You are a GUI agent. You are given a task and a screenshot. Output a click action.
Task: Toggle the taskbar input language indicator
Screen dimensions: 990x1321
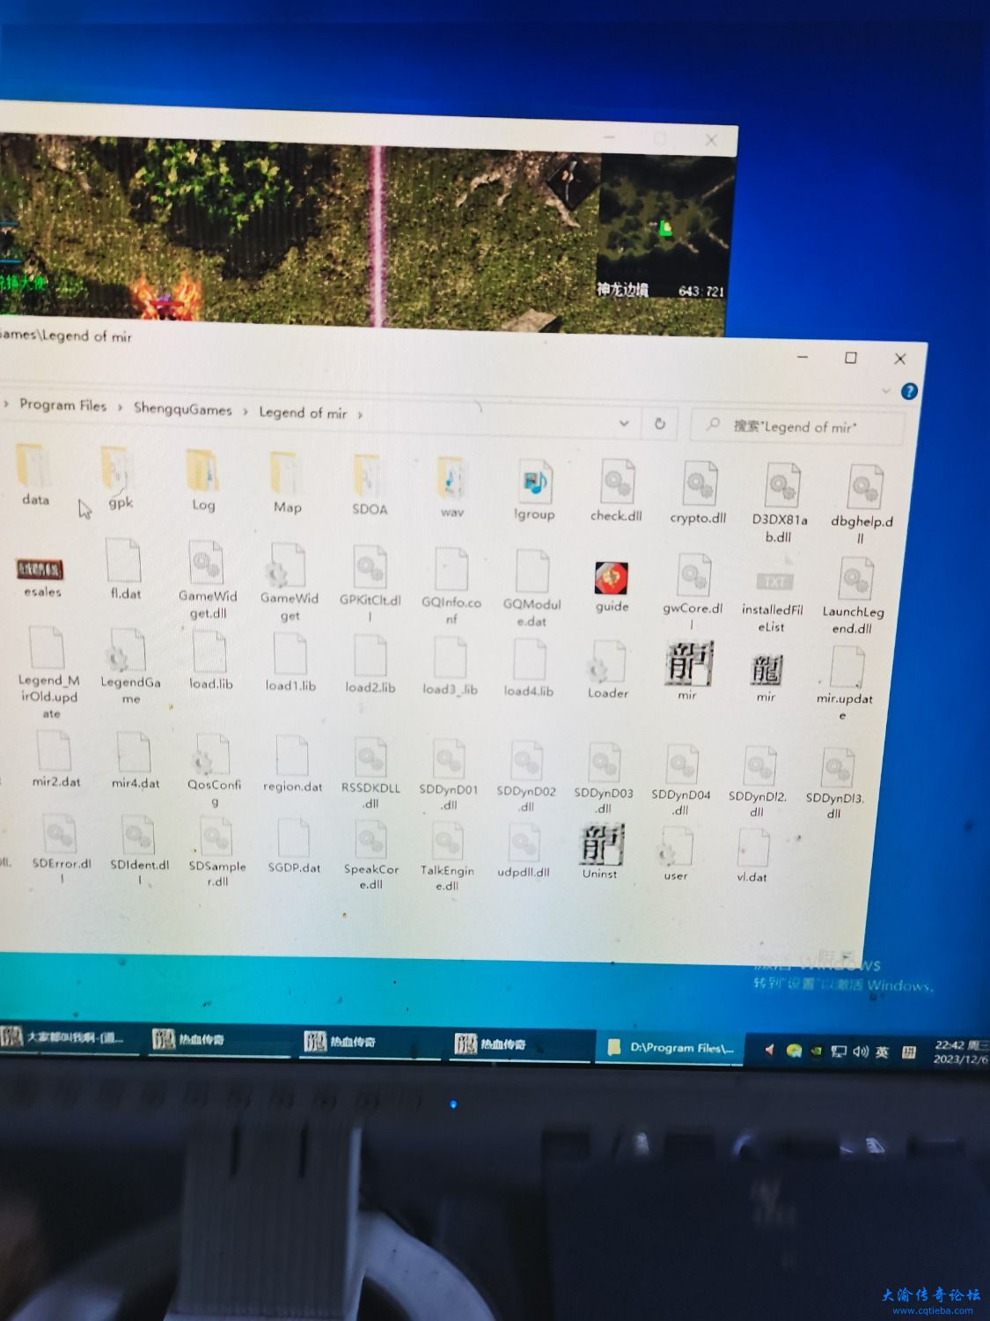(x=882, y=1052)
